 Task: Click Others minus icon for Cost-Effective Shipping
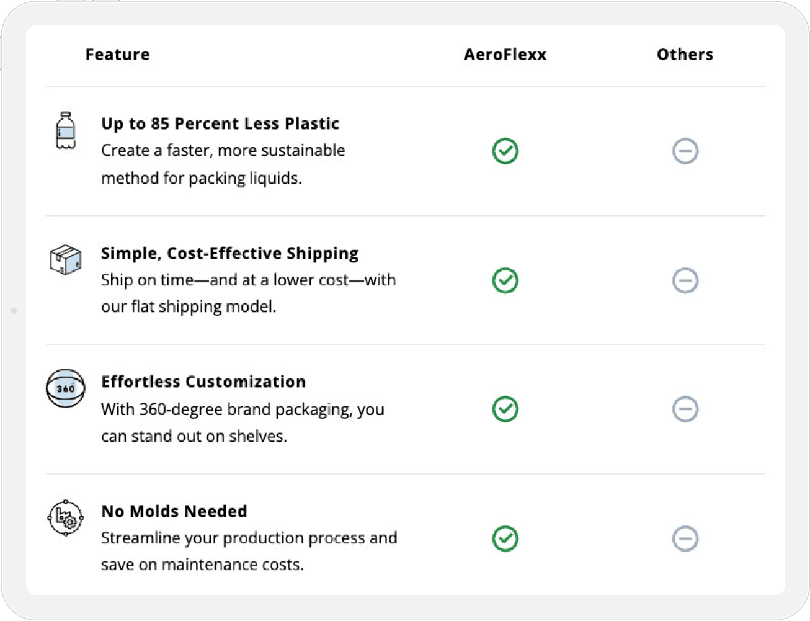[x=685, y=280]
